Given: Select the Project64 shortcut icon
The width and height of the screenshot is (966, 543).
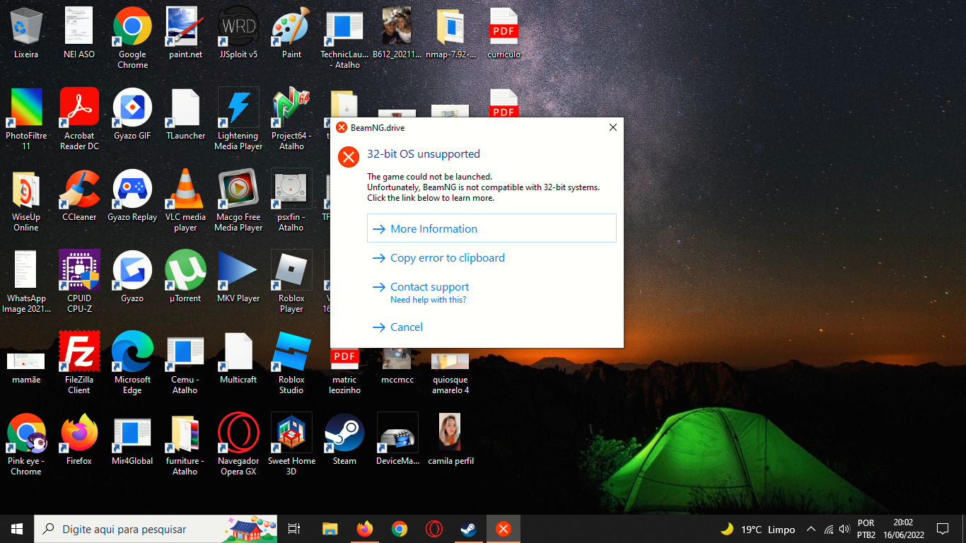Looking at the screenshot, I should 291,107.
